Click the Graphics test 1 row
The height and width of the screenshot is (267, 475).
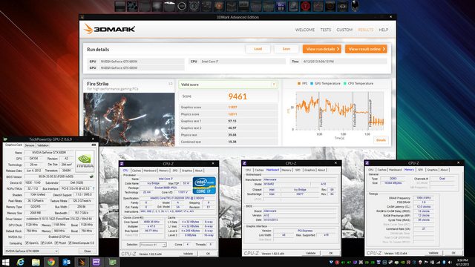[x=228, y=121]
